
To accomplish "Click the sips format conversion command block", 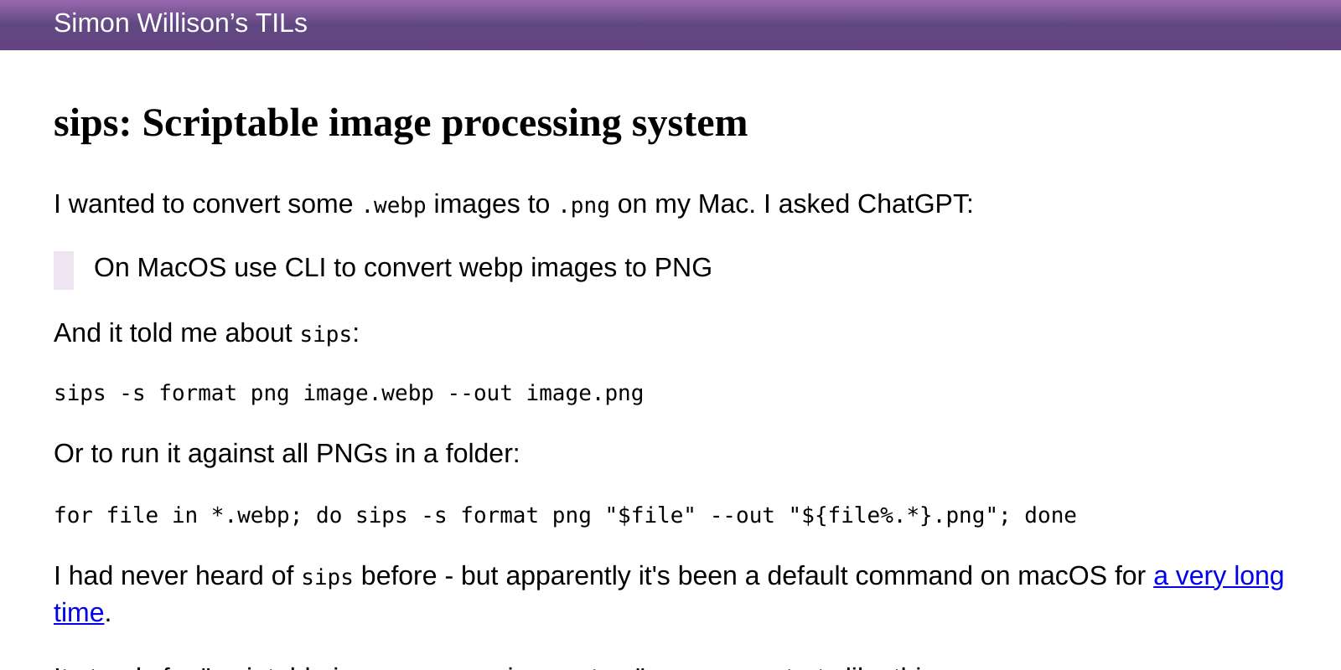I will tap(349, 393).
